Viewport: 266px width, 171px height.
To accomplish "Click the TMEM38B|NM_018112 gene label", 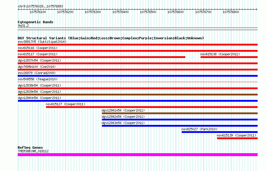I will coord(33,151).
